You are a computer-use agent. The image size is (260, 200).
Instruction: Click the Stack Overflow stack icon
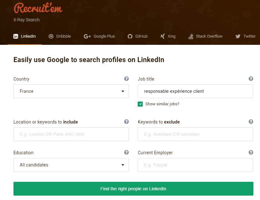click(x=191, y=36)
